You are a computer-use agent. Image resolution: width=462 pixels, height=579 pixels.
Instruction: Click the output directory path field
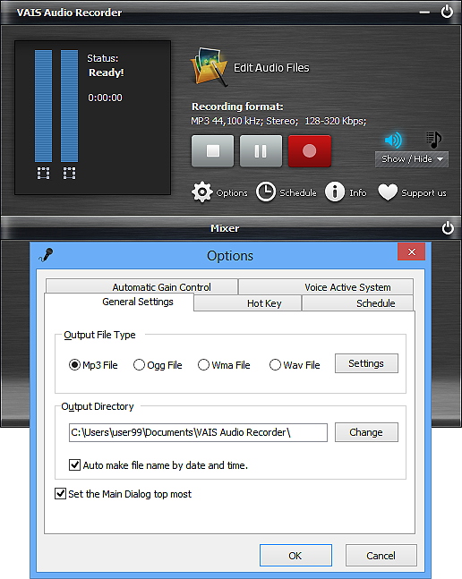[198, 432]
